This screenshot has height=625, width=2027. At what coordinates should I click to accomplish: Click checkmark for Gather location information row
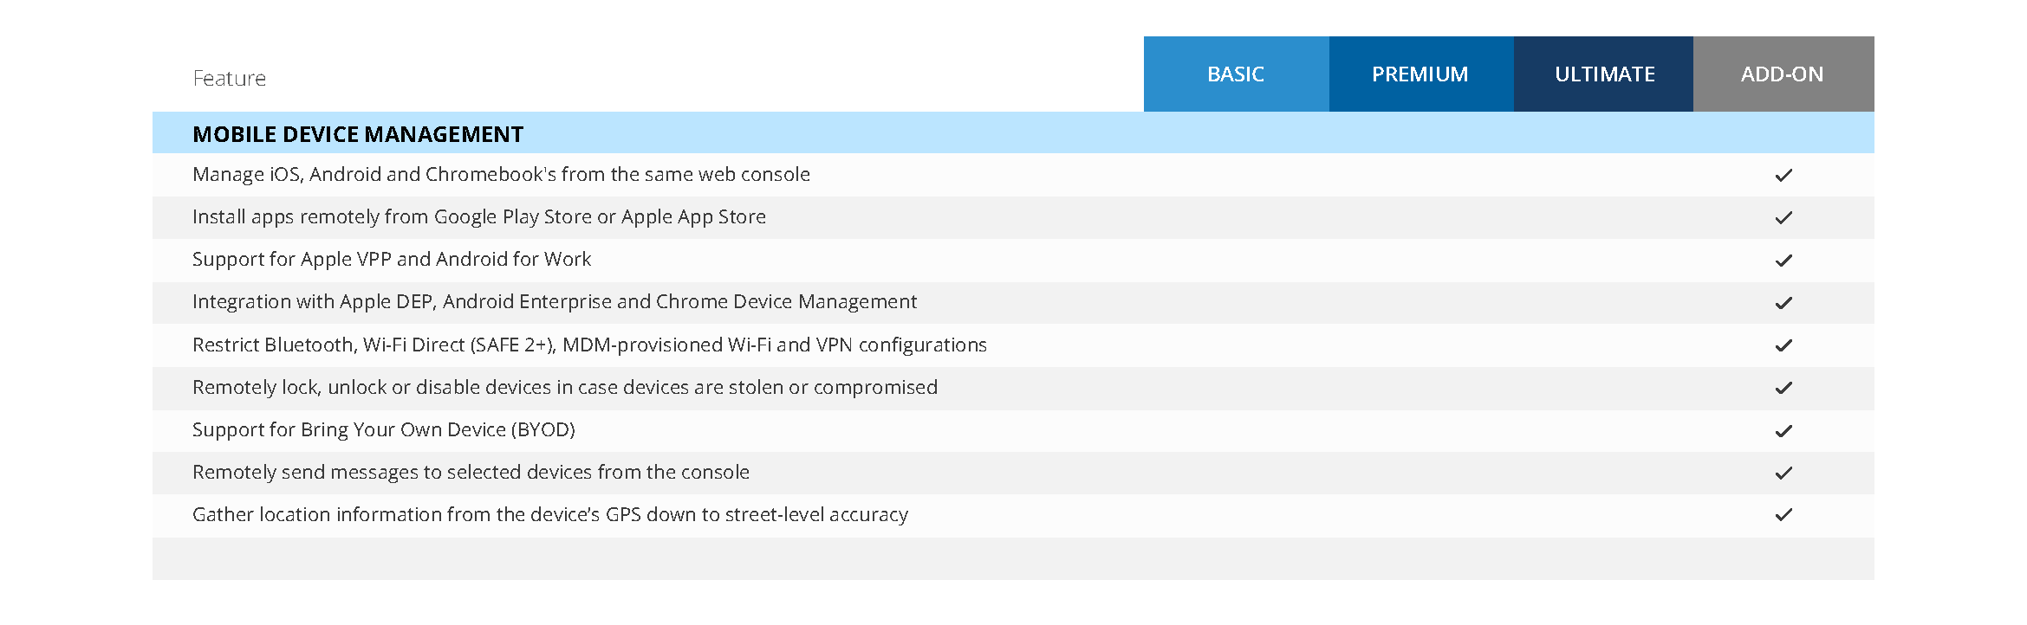[x=1783, y=515]
